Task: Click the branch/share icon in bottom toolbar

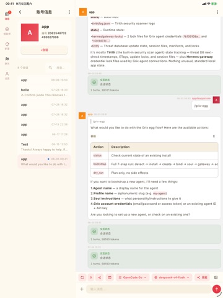Action: pyautogui.click(x=99, y=278)
